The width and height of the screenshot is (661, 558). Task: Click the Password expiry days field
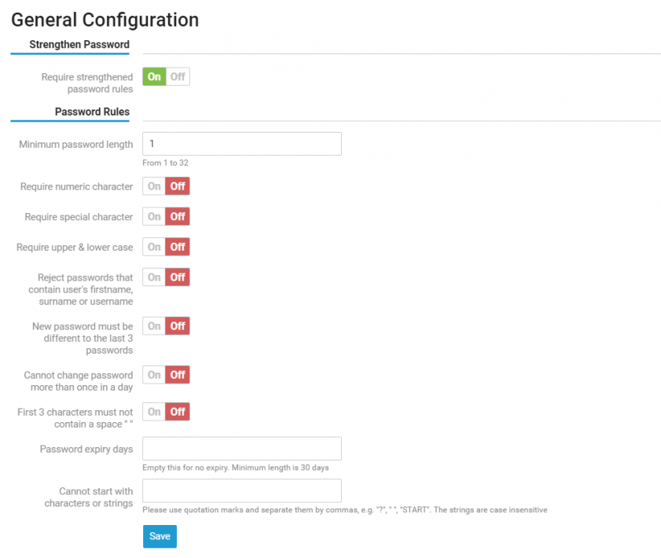[241, 448]
